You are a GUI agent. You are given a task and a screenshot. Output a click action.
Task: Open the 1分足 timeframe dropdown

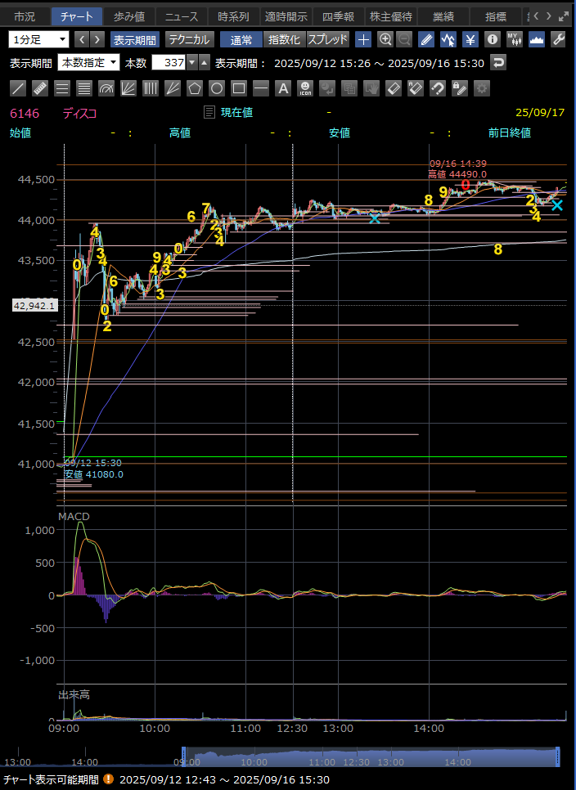pos(39,39)
